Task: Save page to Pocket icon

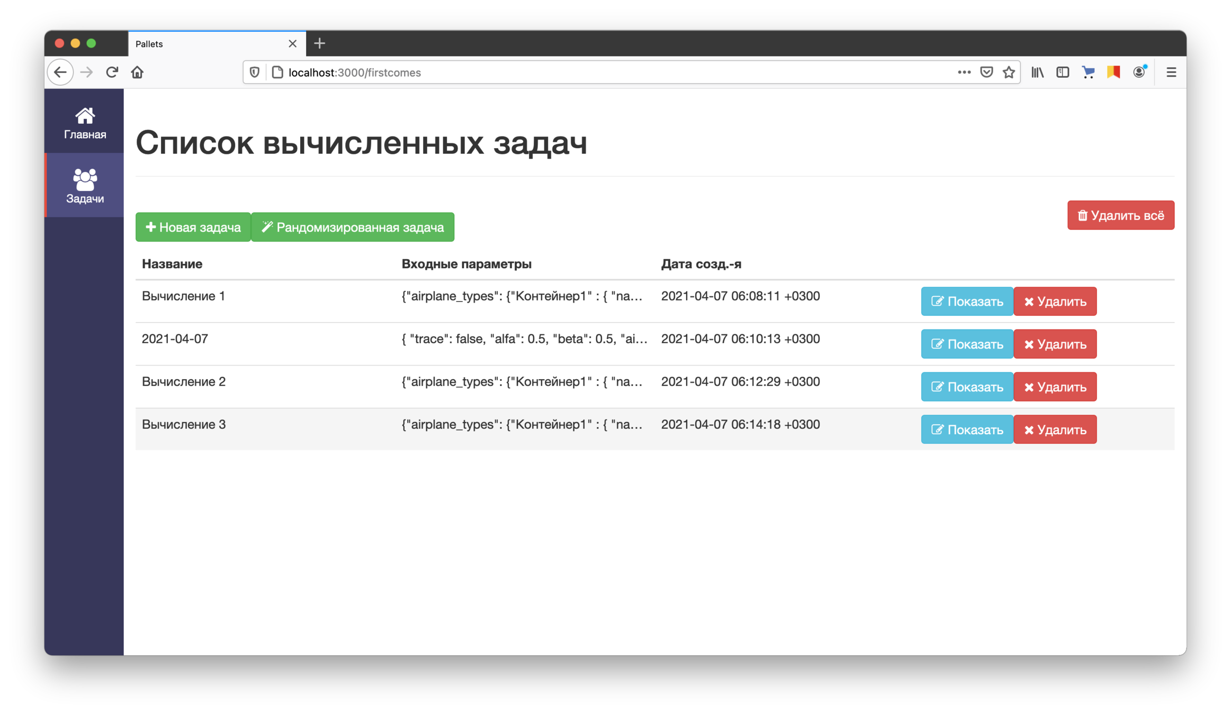Action: click(x=986, y=72)
